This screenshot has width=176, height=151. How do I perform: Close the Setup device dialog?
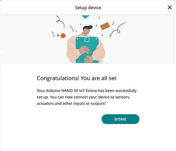pyautogui.click(x=170, y=7)
